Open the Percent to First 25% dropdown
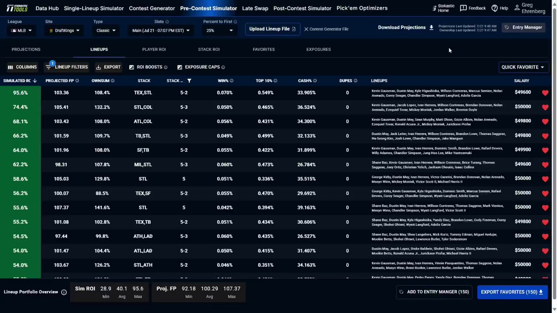 pos(220,31)
